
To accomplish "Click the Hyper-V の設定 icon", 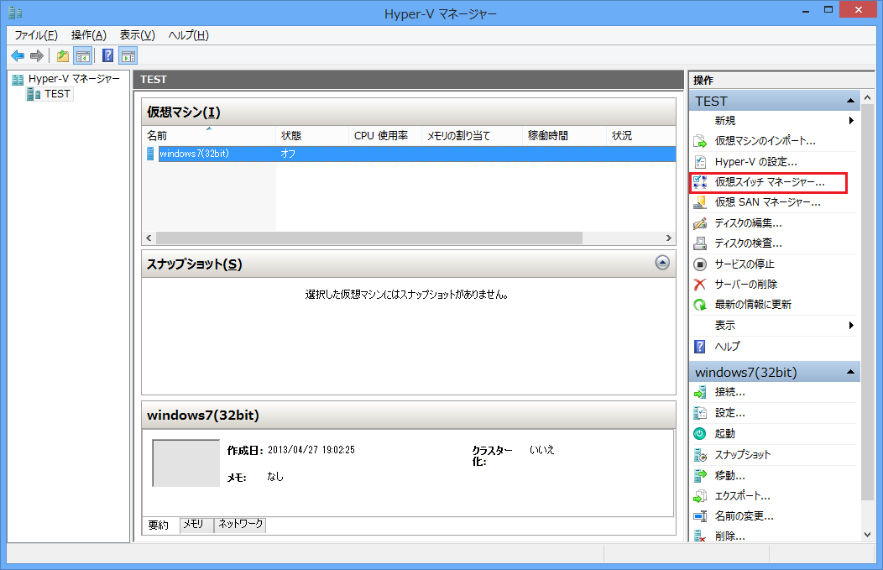I will pyautogui.click(x=700, y=162).
